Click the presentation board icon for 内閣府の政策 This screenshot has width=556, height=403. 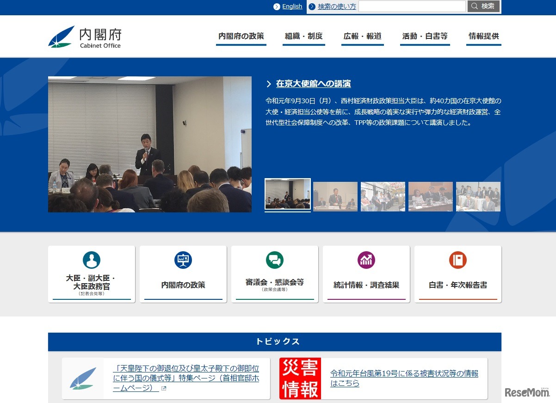point(183,260)
